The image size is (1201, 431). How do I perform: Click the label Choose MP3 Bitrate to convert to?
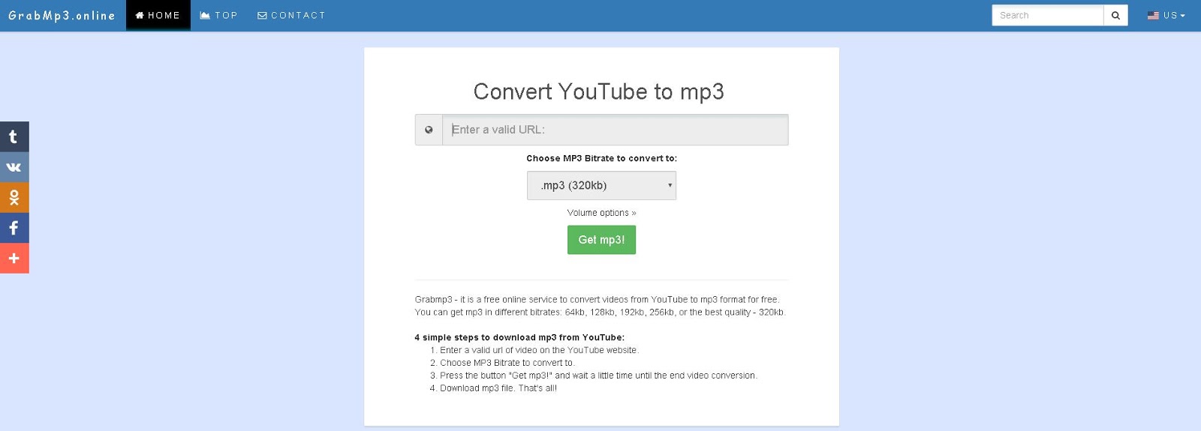[x=601, y=158]
